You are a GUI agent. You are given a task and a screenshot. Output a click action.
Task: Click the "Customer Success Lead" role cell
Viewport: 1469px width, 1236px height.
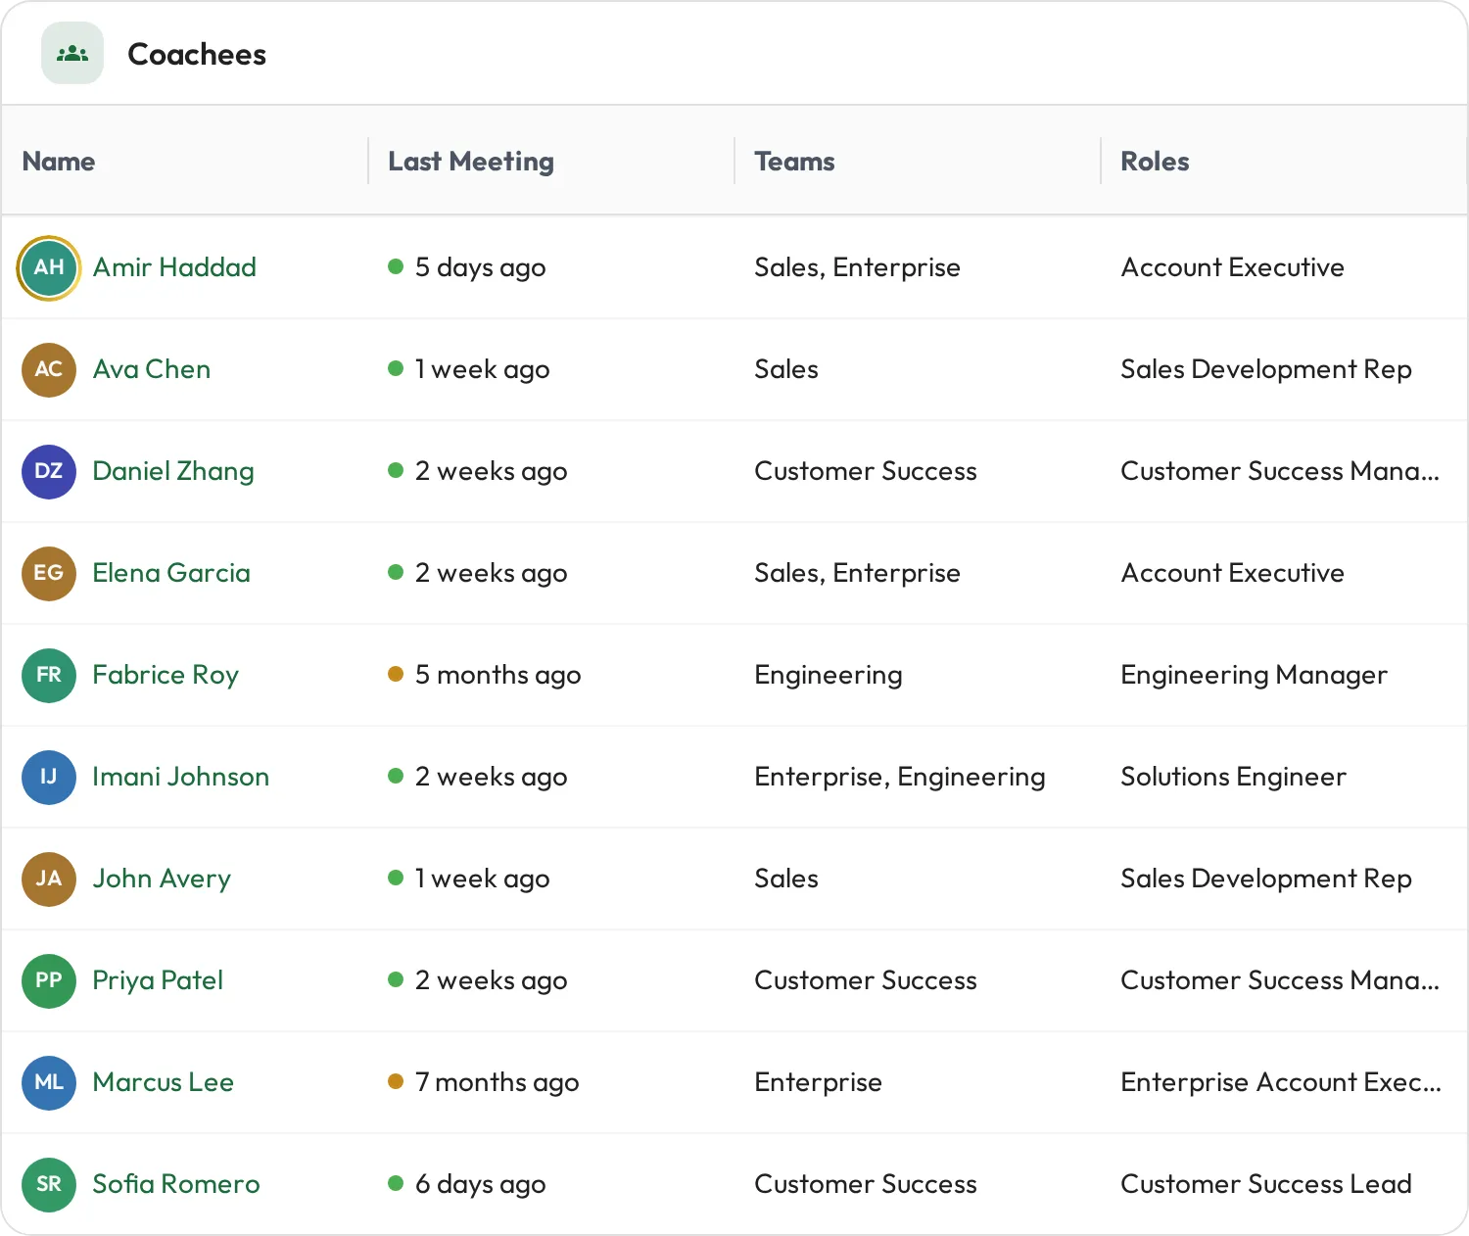click(x=1266, y=1184)
